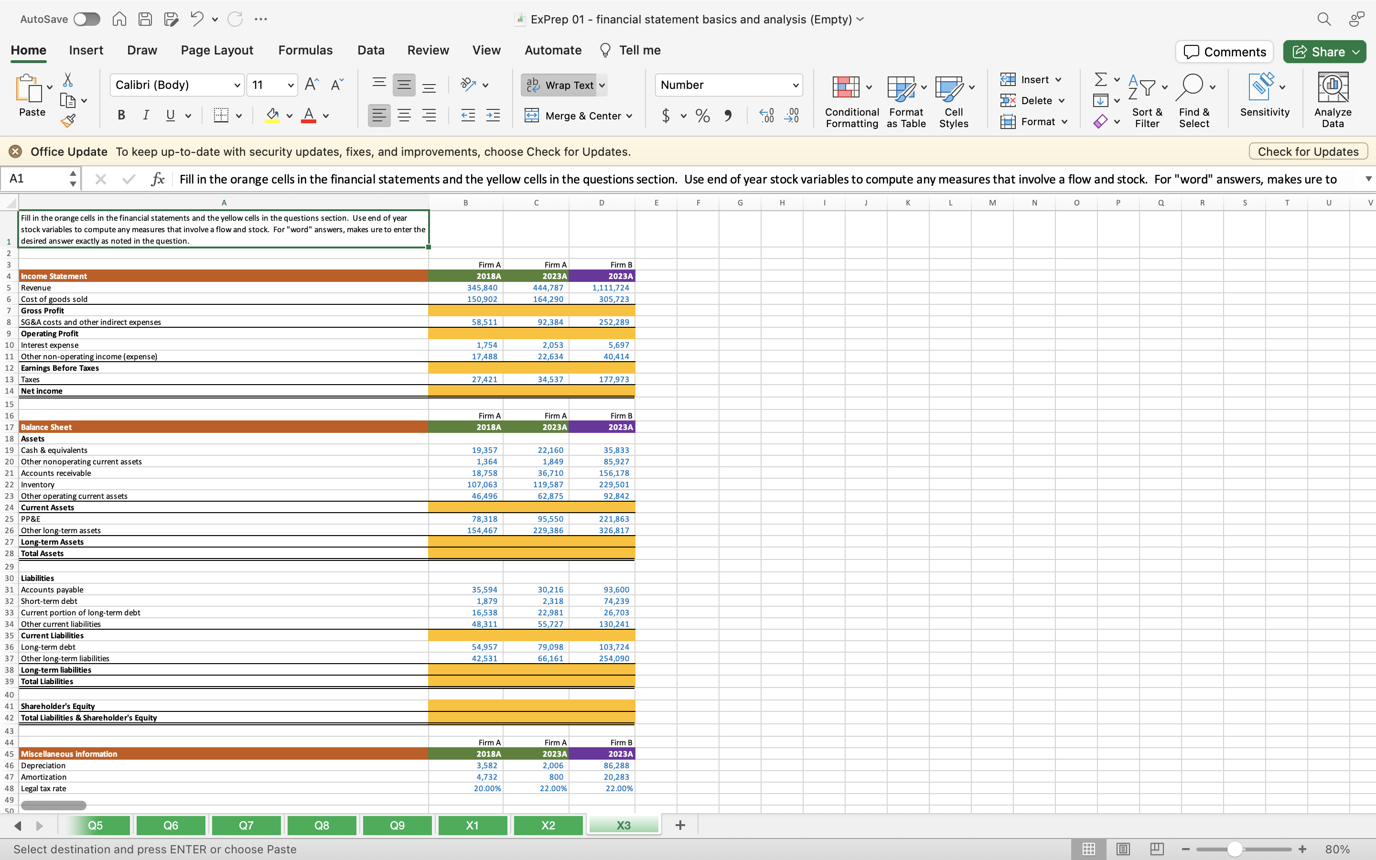
Task: Click the Cut scissors icon
Action: point(68,80)
